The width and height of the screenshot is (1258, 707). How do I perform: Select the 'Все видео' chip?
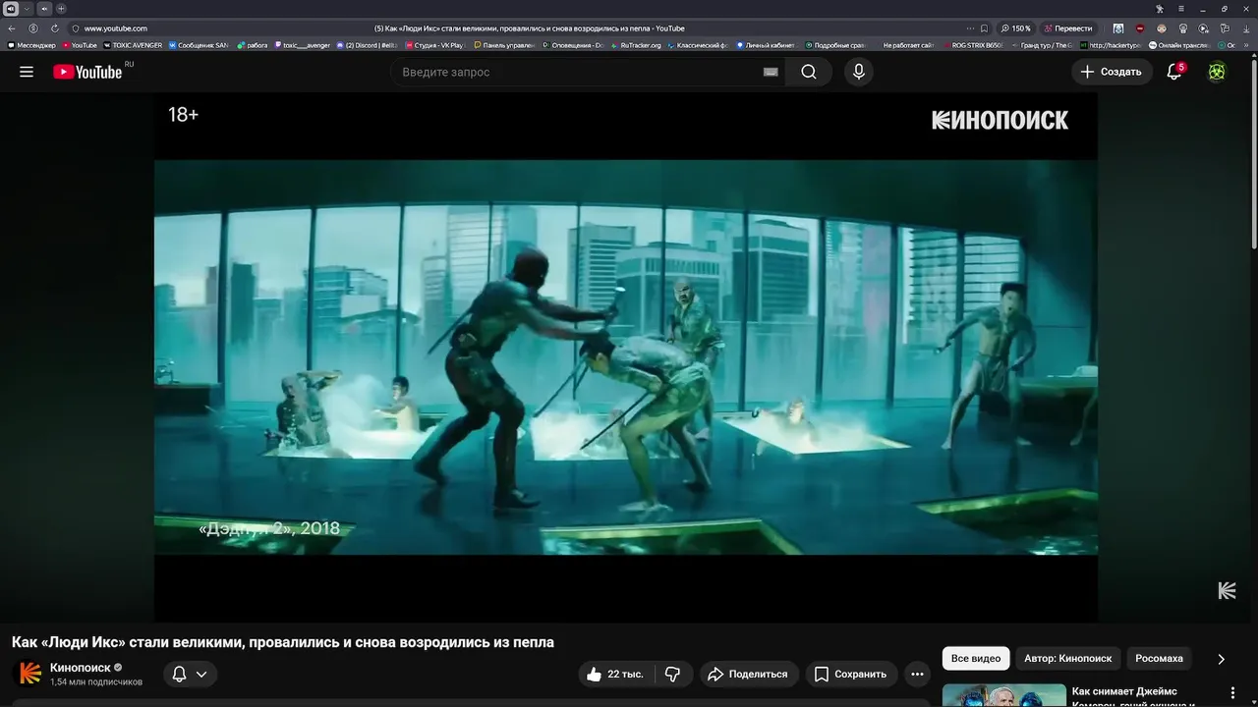[976, 658]
